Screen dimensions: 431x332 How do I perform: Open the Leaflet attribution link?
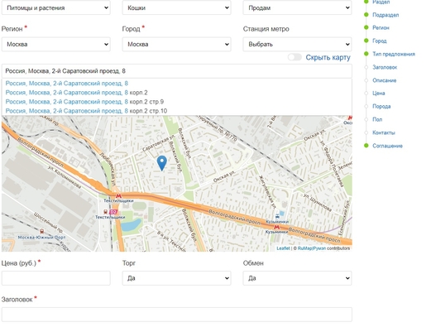tap(283, 248)
